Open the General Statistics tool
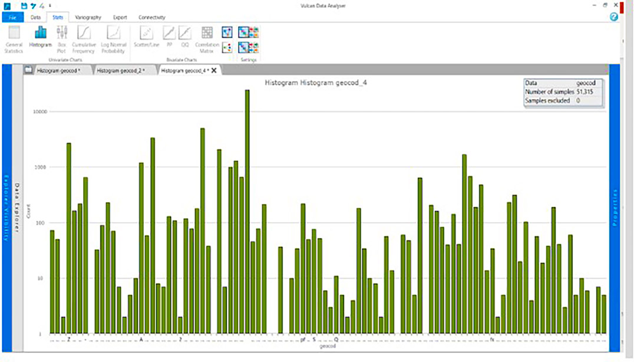The height and width of the screenshot is (362, 634). click(14, 39)
